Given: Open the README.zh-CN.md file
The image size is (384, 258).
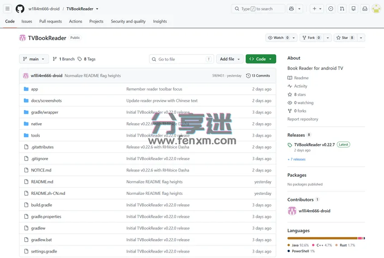Looking at the screenshot, I should point(48,193).
